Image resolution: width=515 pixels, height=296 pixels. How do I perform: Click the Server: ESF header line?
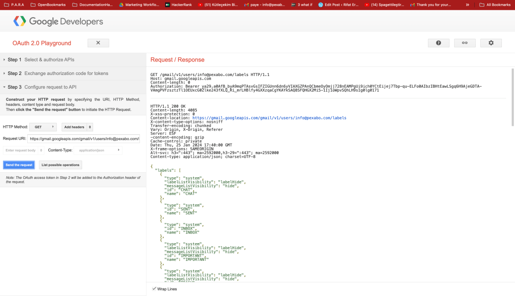[x=163, y=133]
